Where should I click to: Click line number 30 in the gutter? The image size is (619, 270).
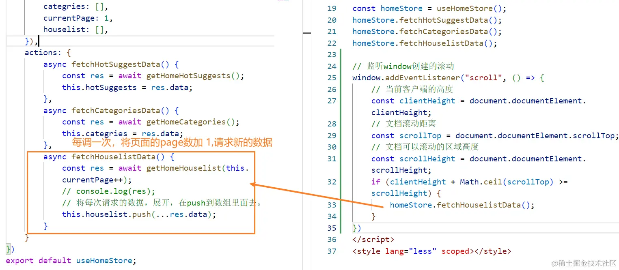[332, 147]
